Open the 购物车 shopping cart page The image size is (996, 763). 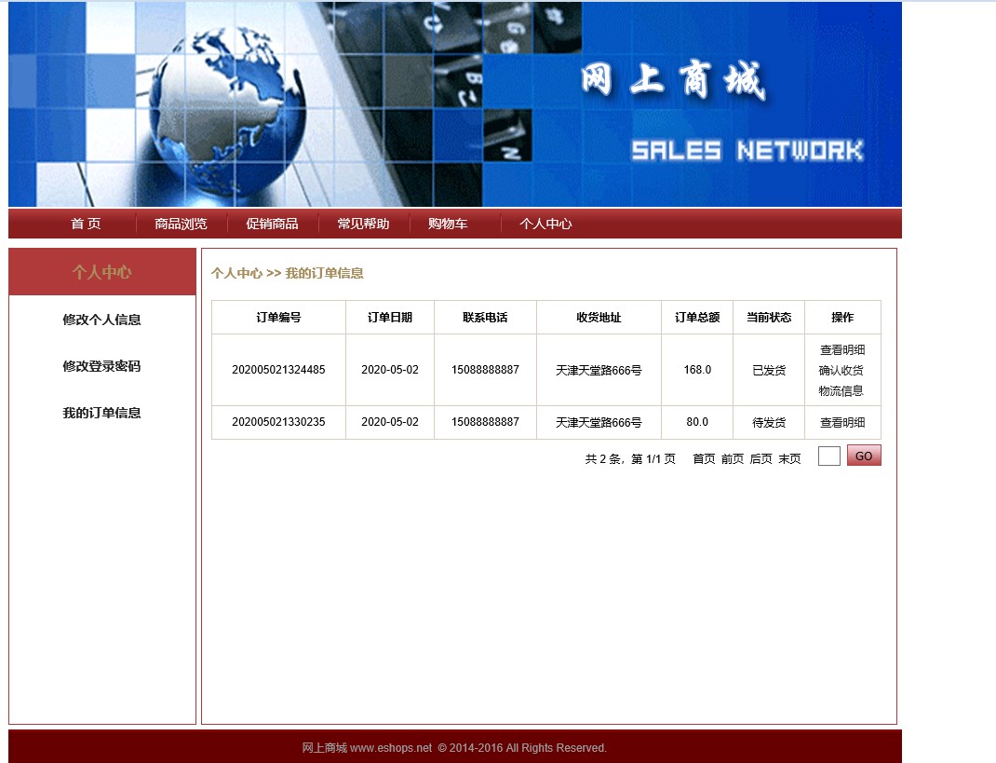pyautogui.click(x=448, y=224)
